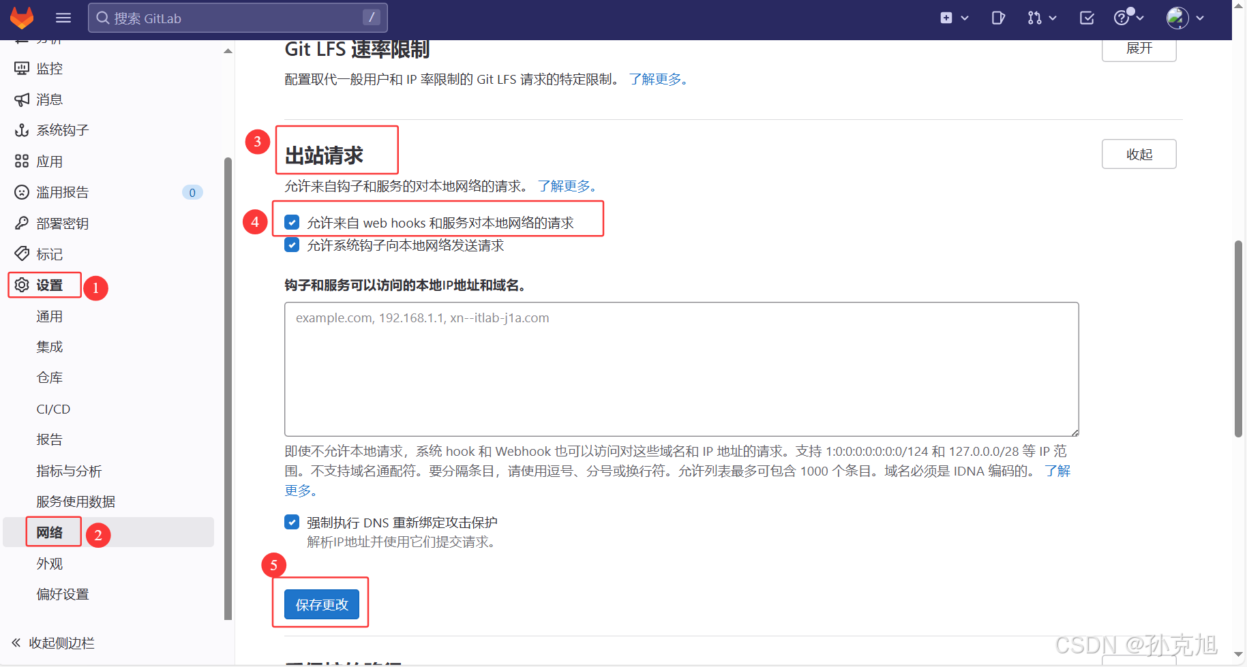Click the sidebar scroll-up arrow

click(x=228, y=51)
